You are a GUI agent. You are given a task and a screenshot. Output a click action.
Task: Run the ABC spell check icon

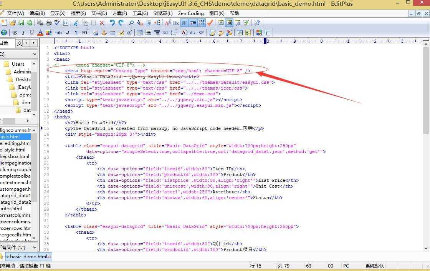pyautogui.click(x=57, y=23)
